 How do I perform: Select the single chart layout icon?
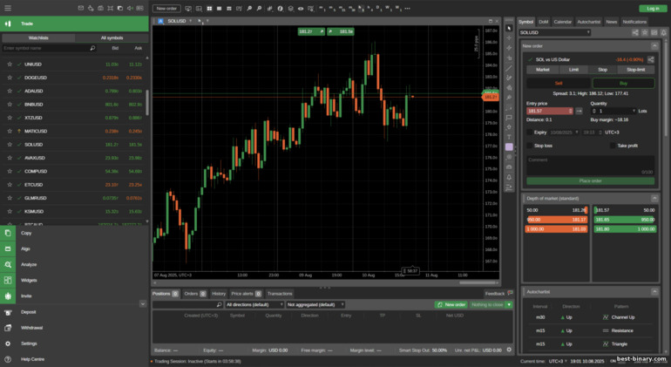[219, 9]
